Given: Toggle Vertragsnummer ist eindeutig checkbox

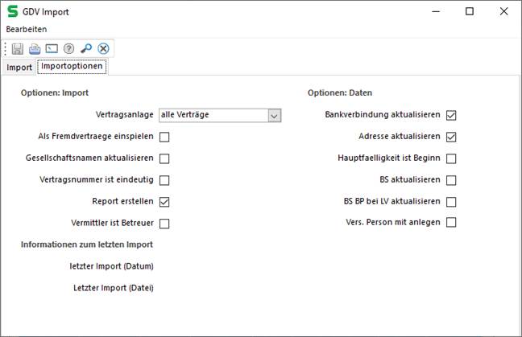Looking at the screenshot, I should (164, 180).
